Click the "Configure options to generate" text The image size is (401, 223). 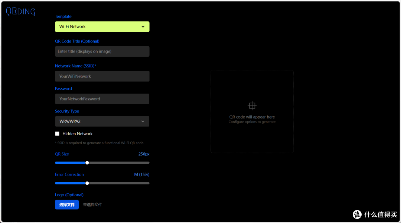pos(252,122)
